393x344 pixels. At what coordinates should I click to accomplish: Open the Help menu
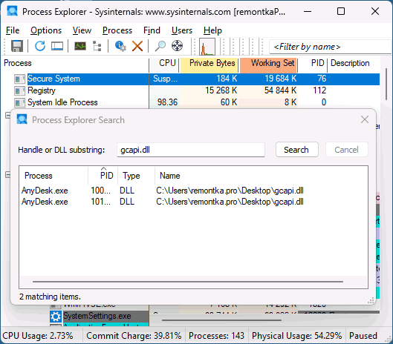(x=212, y=30)
